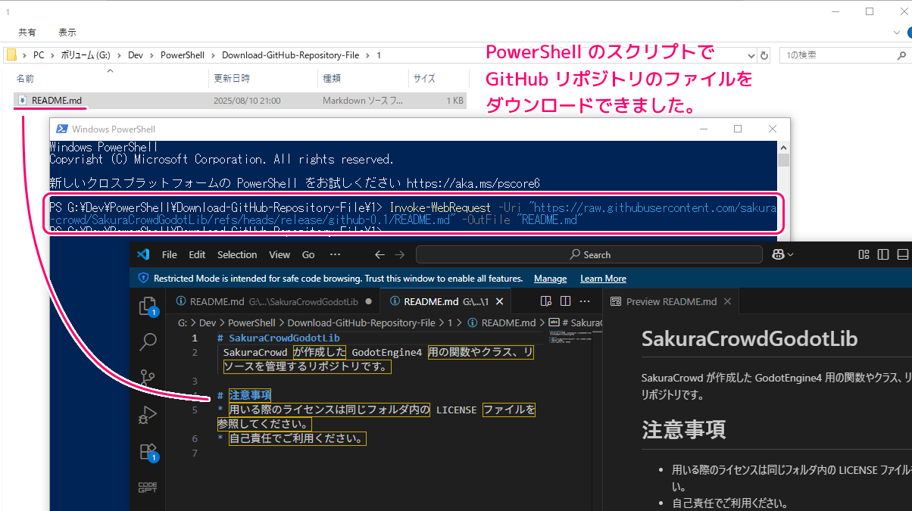912x511 pixels.
Task: Open the Selection menu in VS Code
Action: click(x=237, y=255)
